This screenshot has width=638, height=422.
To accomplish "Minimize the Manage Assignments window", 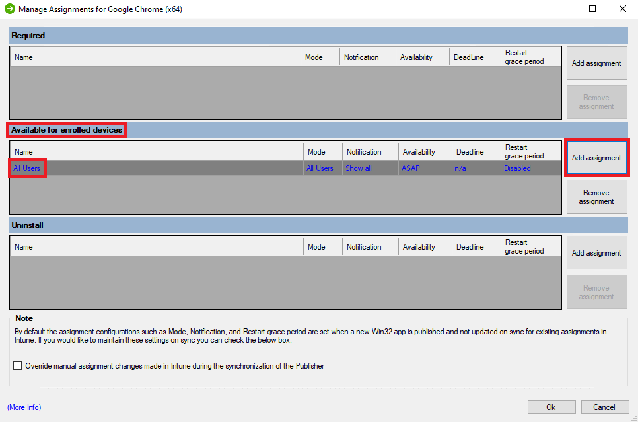I will [x=563, y=9].
